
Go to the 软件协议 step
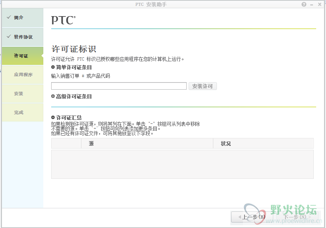23,37
